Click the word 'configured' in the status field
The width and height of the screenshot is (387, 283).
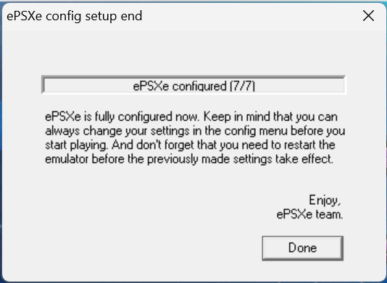[x=199, y=86]
